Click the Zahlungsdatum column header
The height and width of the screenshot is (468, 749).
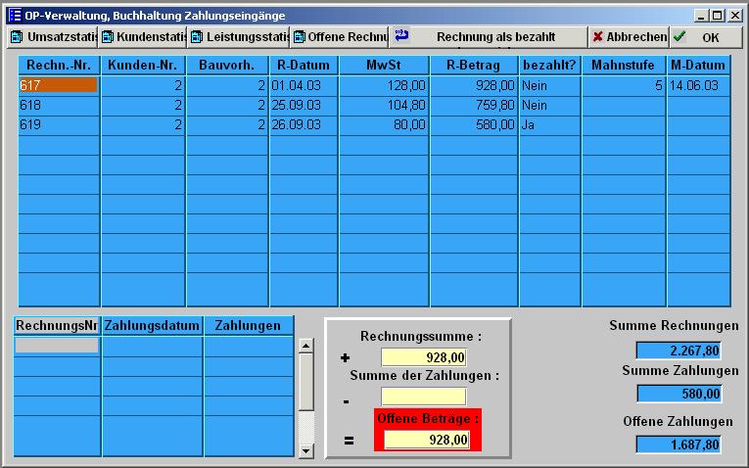coord(152,326)
